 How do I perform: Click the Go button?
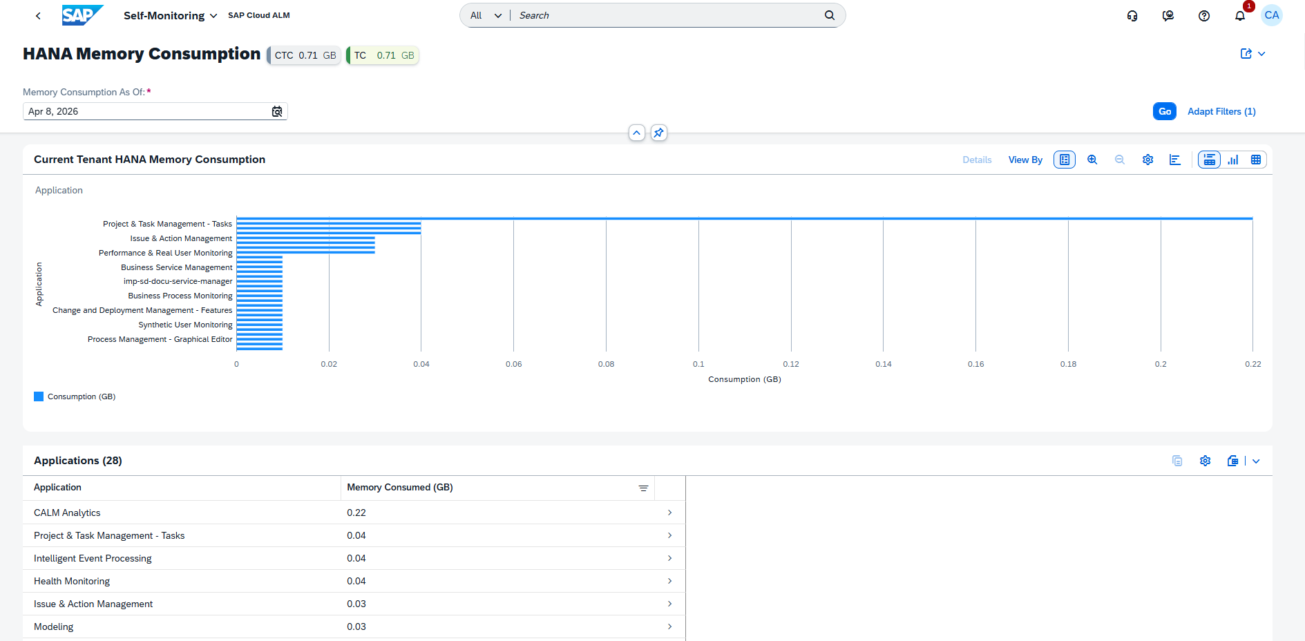coord(1164,111)
